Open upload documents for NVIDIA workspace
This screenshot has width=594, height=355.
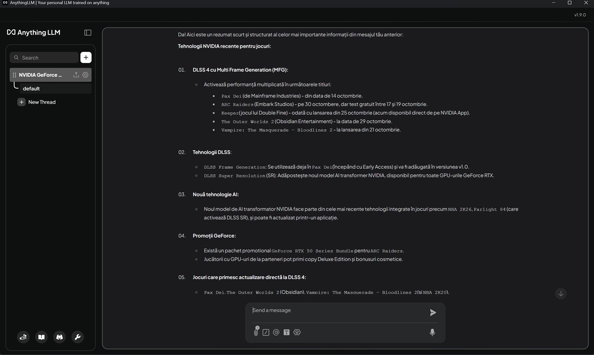(76, 75)
